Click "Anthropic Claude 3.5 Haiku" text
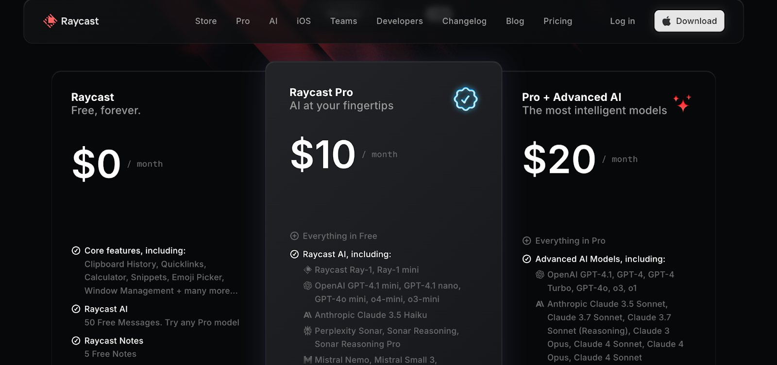This screenshot has width=777, height=365. click(x=371, y=315)
